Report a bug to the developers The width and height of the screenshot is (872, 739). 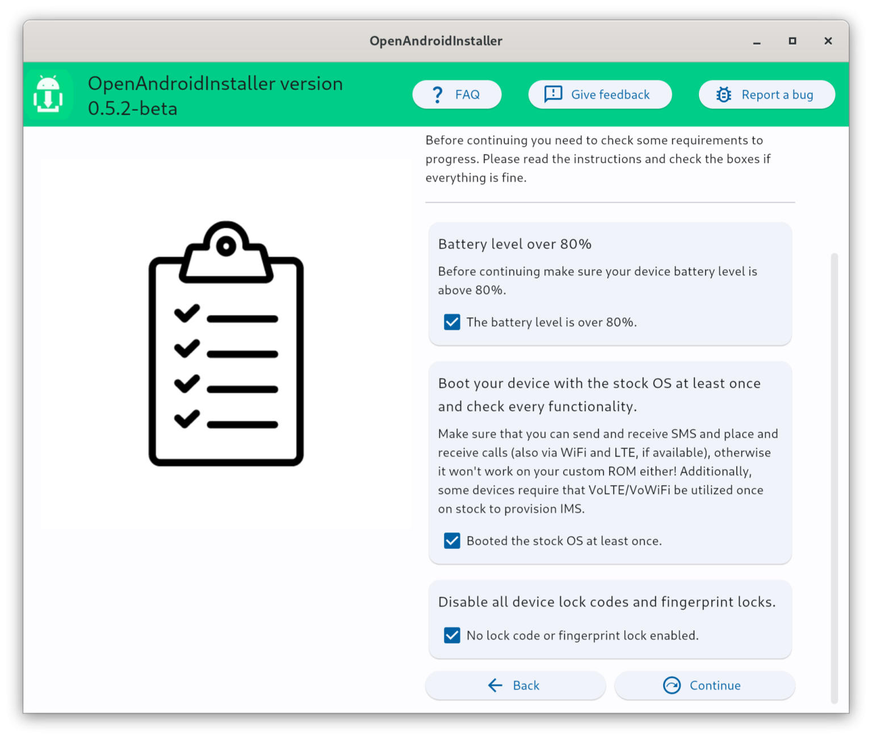766,94
